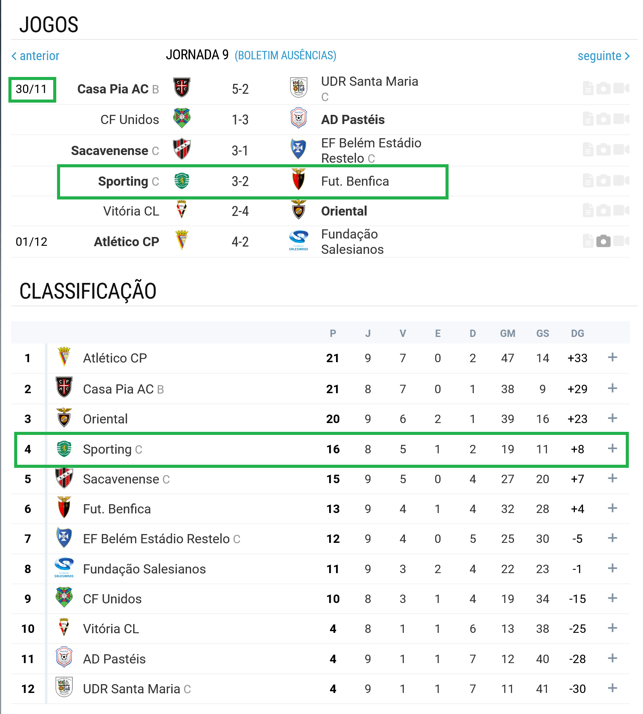Click the Sporting crest in the standings table

pos(64,449)
